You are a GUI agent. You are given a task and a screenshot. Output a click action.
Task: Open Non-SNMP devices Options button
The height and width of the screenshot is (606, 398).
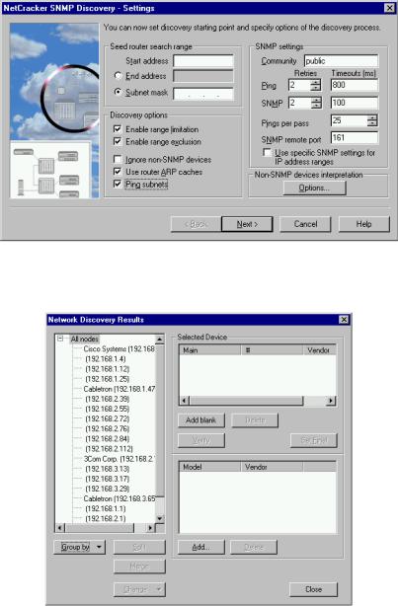click(x=314, y=188)
